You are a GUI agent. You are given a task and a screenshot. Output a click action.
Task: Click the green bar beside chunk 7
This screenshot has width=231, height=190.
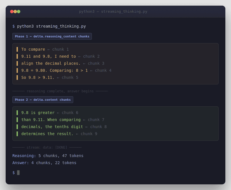click(x=17, y=120)
